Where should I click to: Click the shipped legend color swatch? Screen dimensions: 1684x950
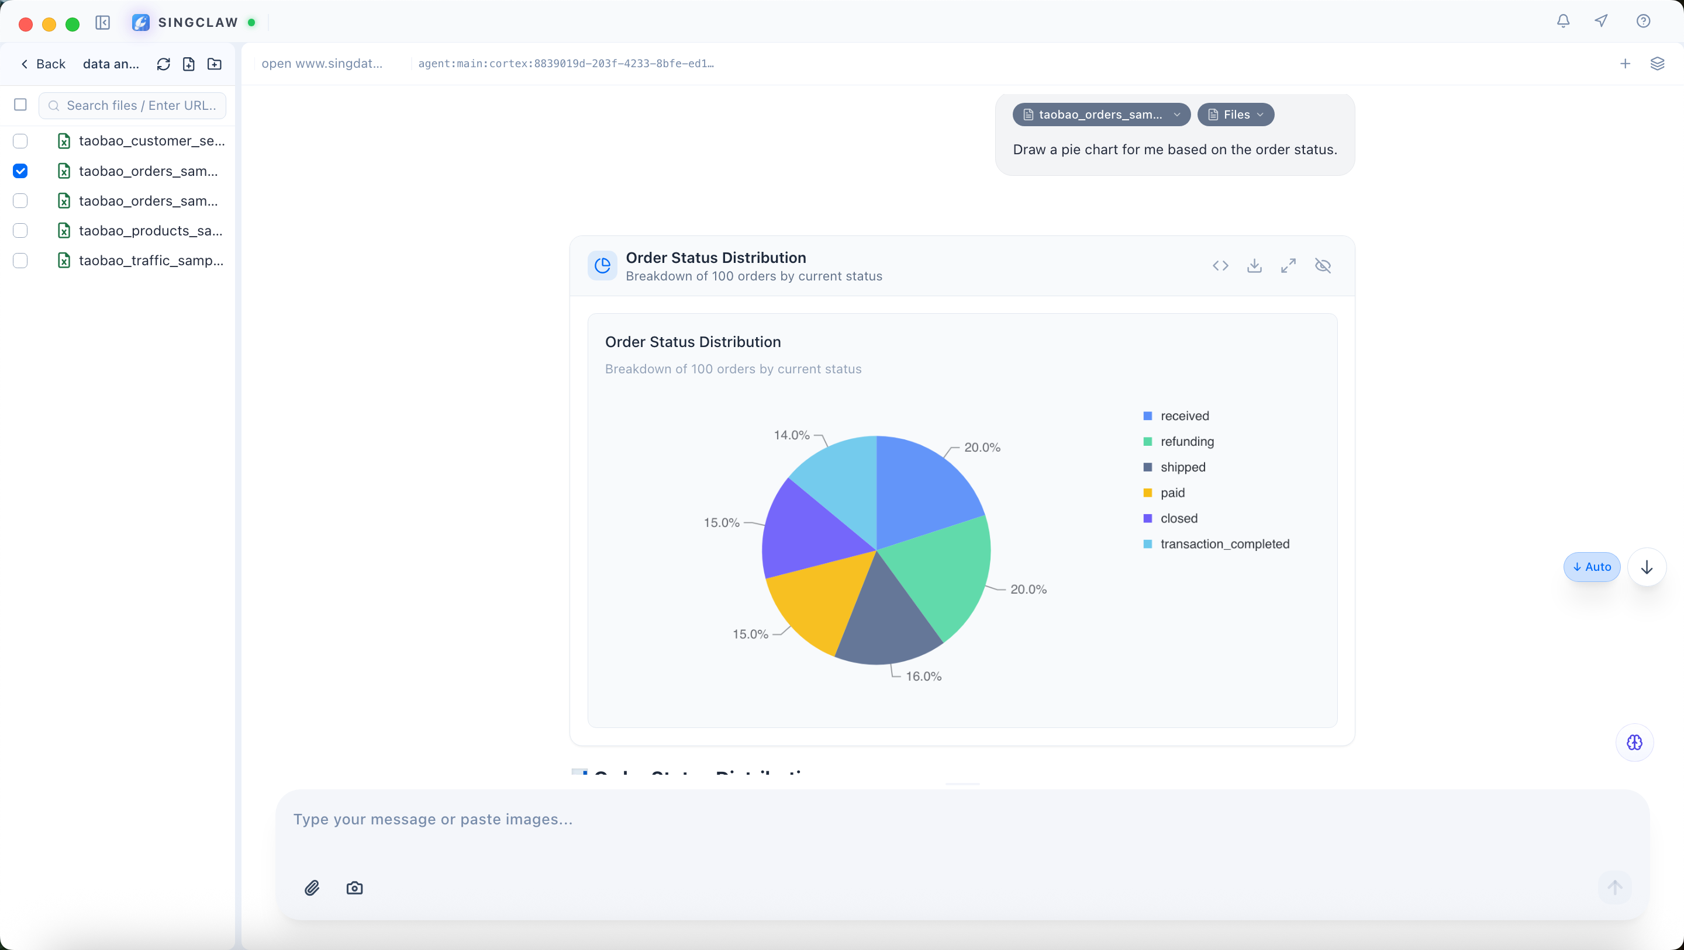1147,467
